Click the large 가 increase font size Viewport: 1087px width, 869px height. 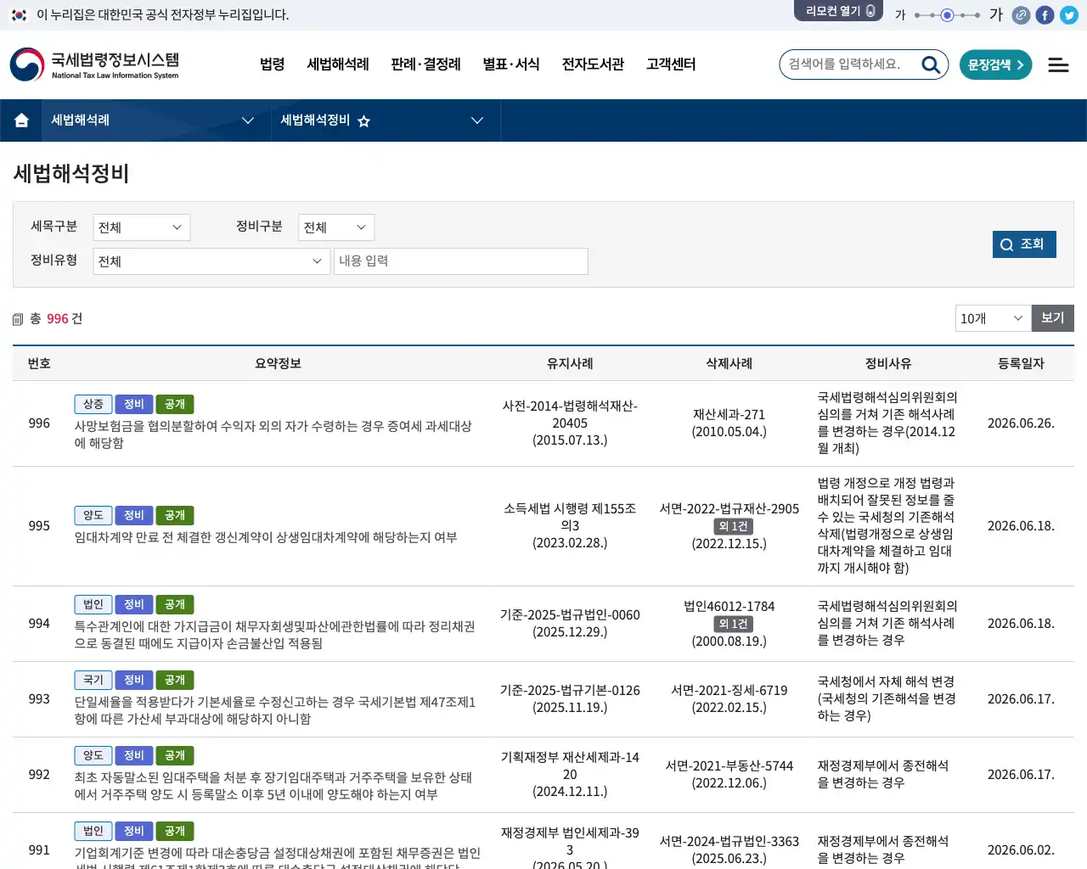coord(996,14)
